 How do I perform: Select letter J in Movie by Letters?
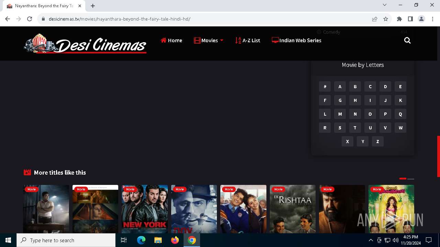385,101
